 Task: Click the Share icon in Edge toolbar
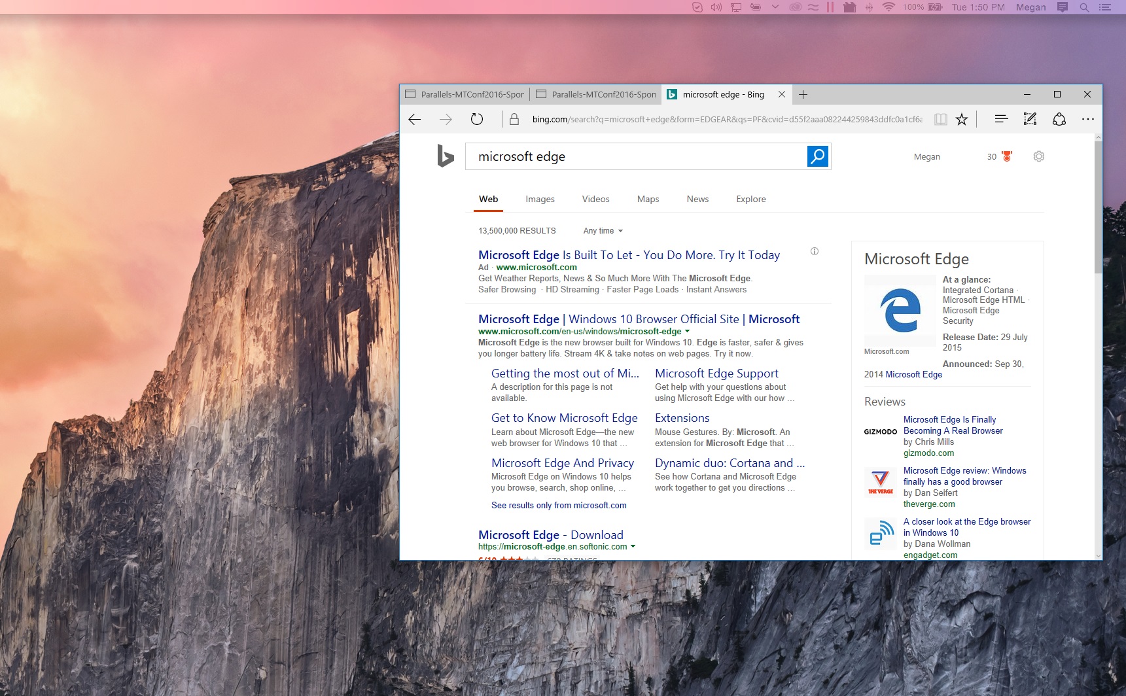click(1059, 119)
